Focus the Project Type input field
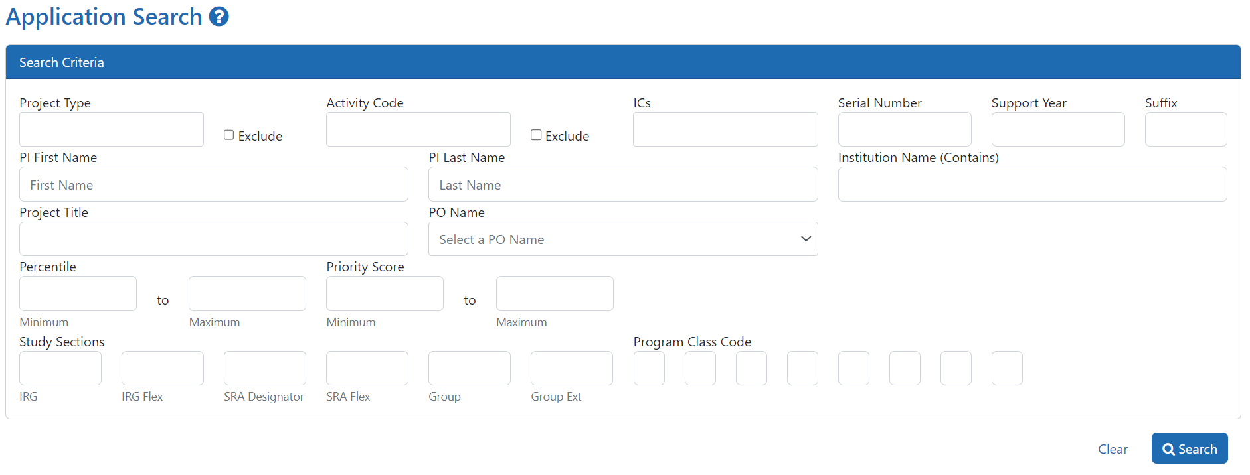This screenshot has height=475, width=1250. click(112, 129)
